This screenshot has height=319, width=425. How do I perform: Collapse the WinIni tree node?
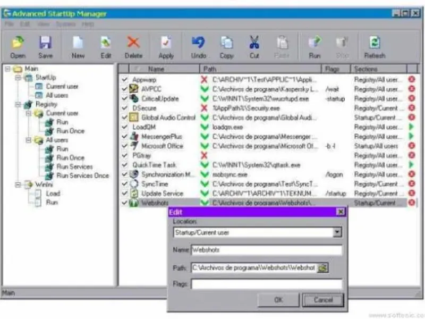[18, 184]
